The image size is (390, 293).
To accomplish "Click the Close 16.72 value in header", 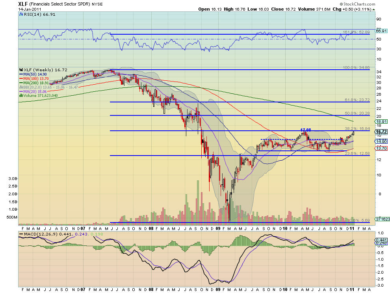I will pyautogui.click(x=283, y=9).
